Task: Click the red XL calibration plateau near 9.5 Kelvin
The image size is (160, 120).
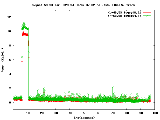Action: (x=25, y=34)
